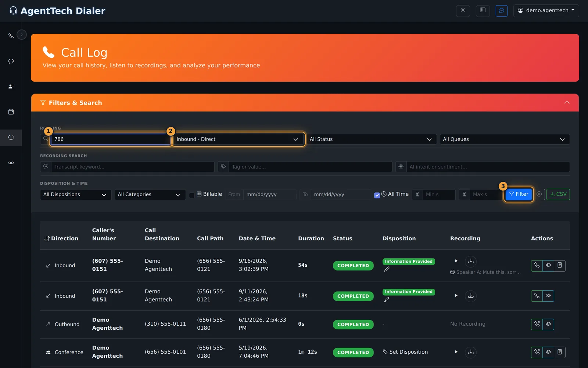The width and height of the screenshot is (588, 368).
Task: Edit disposition of 9/16/2026 call
Action: [387, 269]
